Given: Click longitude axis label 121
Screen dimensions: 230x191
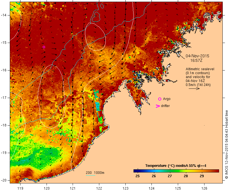Looking at the screenshot, I should pos(73,188).
